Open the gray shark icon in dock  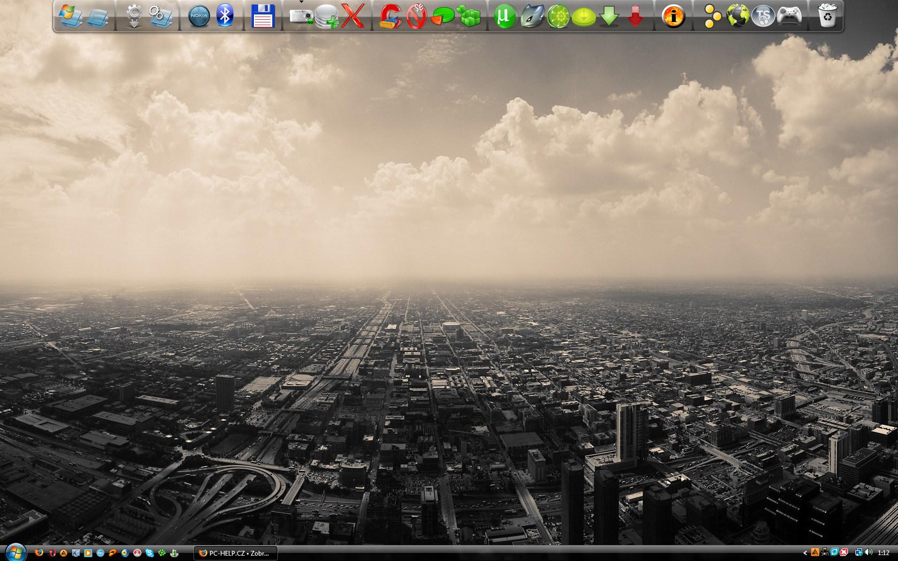tap(532, 16)
